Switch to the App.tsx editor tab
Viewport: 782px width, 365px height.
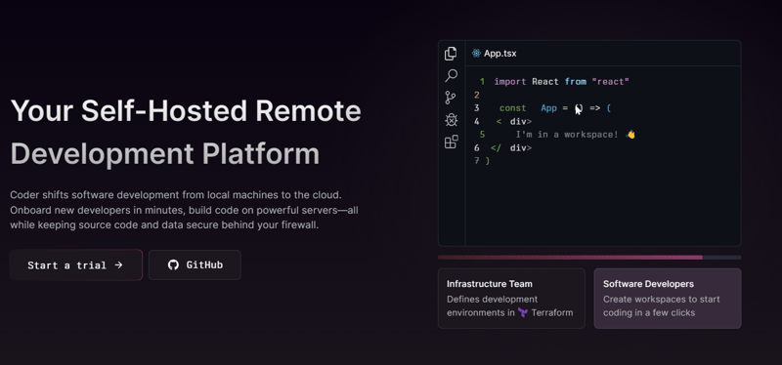pyautogui.click(x=495, y=54)
